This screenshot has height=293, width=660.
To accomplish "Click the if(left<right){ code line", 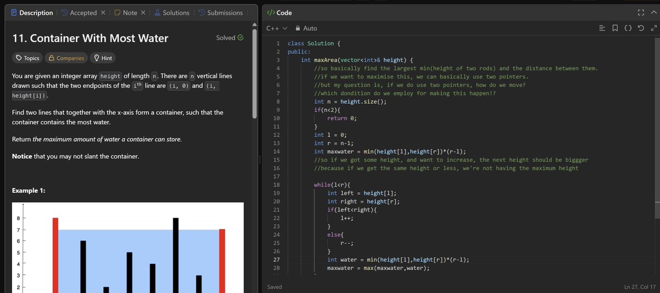I will pyautogui.click(x=352, y=209).
